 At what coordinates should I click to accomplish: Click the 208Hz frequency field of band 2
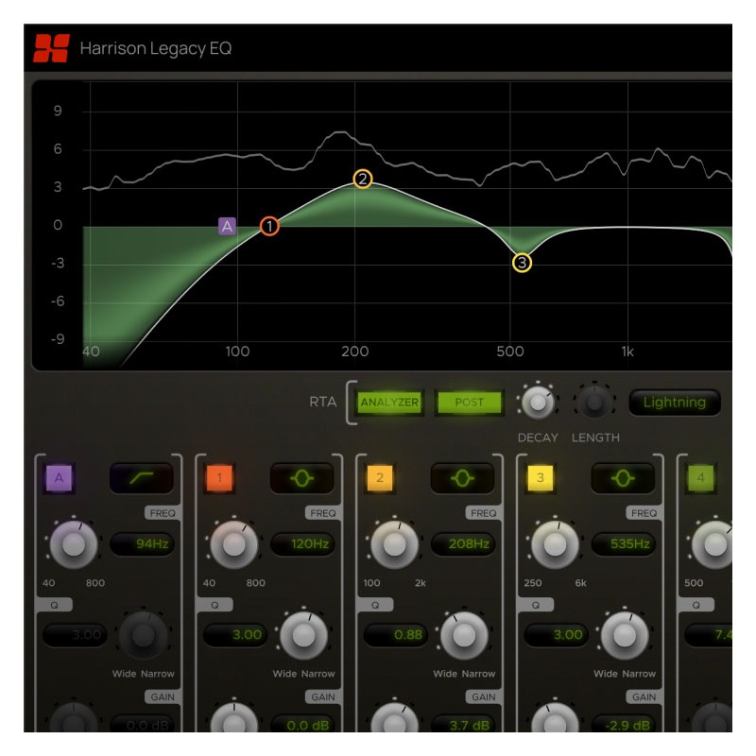463,544
